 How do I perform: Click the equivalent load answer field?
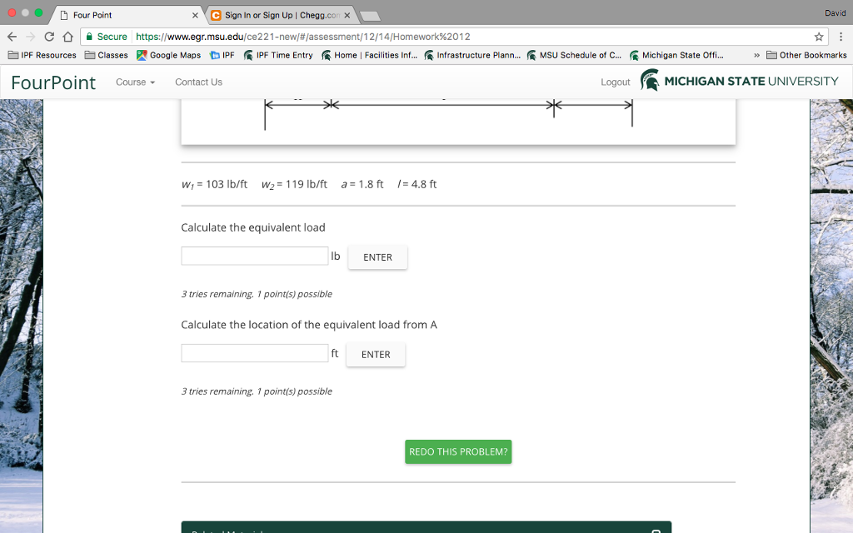(x=254, y=256)
